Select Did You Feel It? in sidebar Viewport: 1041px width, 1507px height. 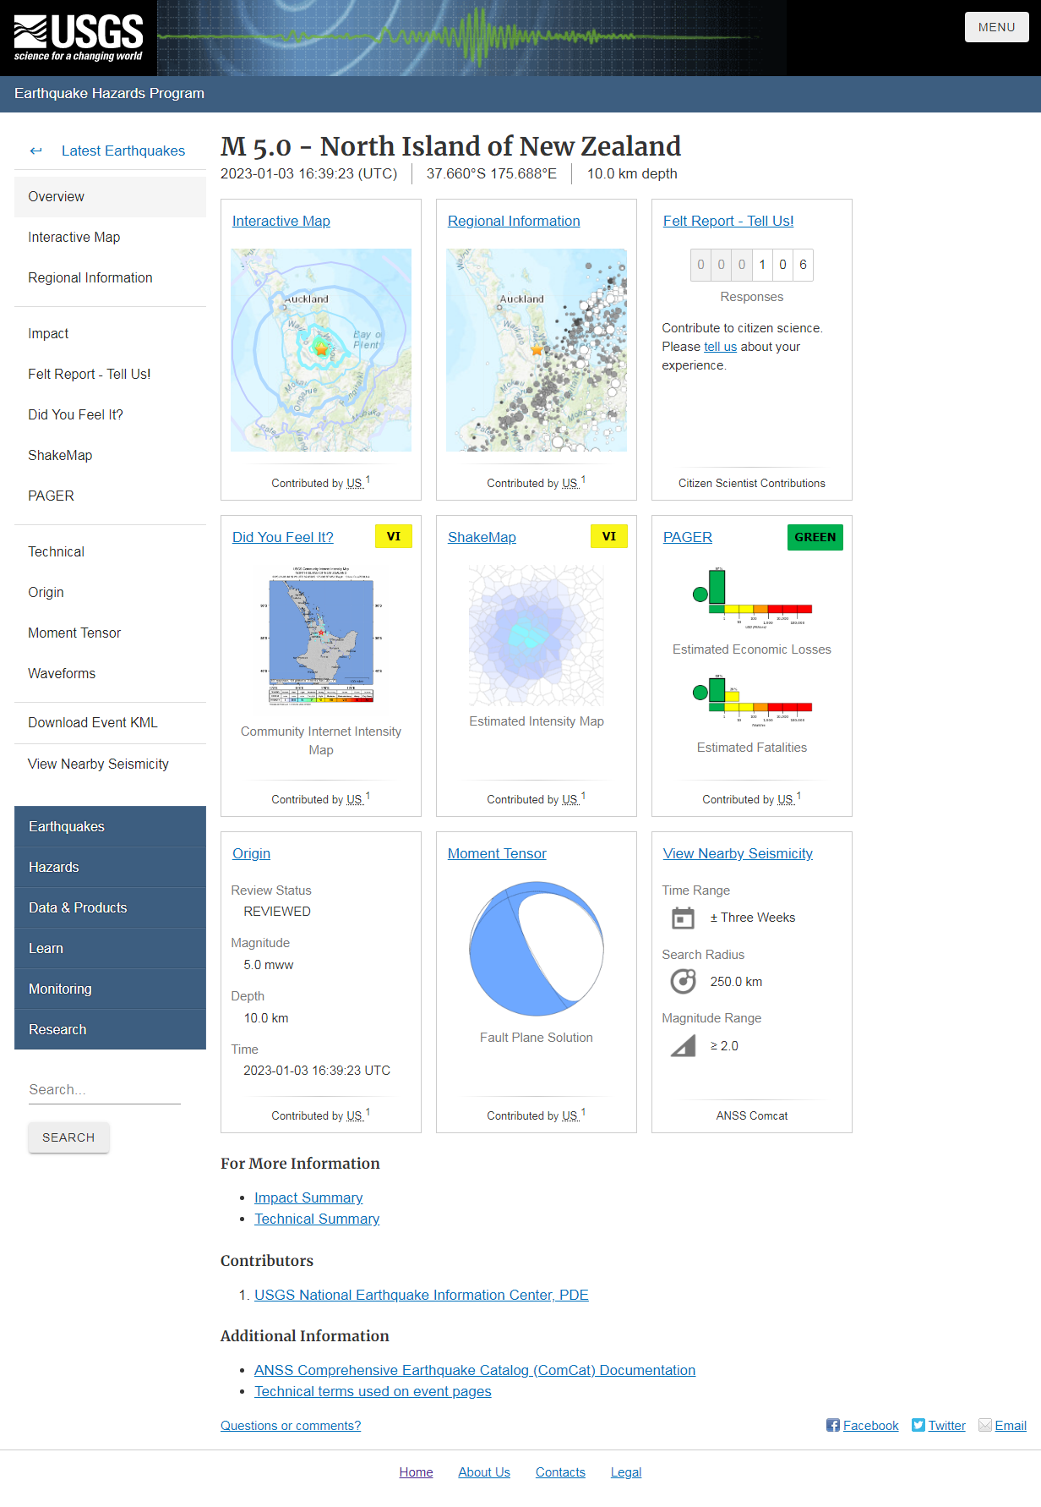(110, 414)
